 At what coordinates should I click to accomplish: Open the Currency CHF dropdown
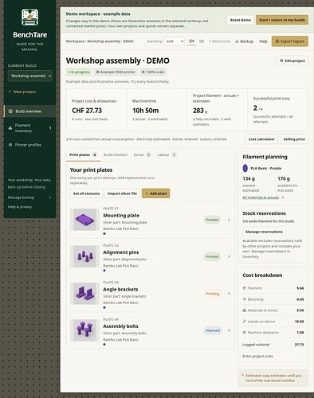click(174, 41)
